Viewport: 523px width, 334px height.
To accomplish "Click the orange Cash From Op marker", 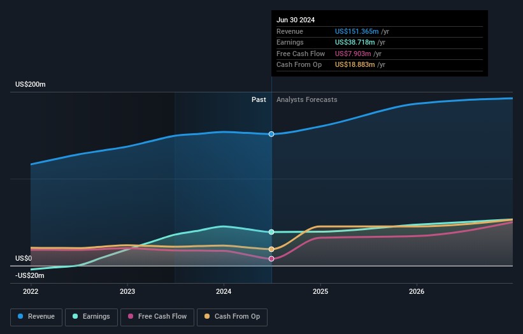I will tap(271, 249).
